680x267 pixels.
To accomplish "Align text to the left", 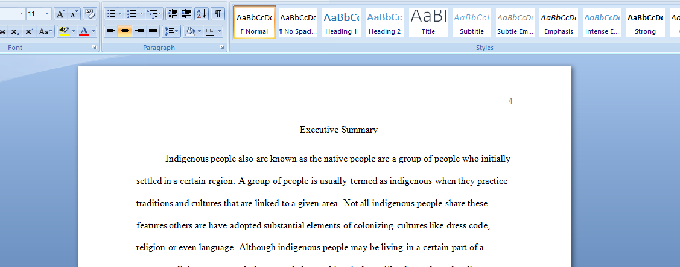I will [111, 31].
